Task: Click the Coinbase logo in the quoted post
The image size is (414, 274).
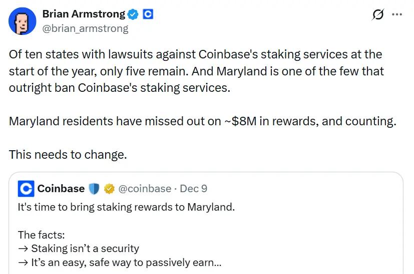Action: (x=26, y=189)
